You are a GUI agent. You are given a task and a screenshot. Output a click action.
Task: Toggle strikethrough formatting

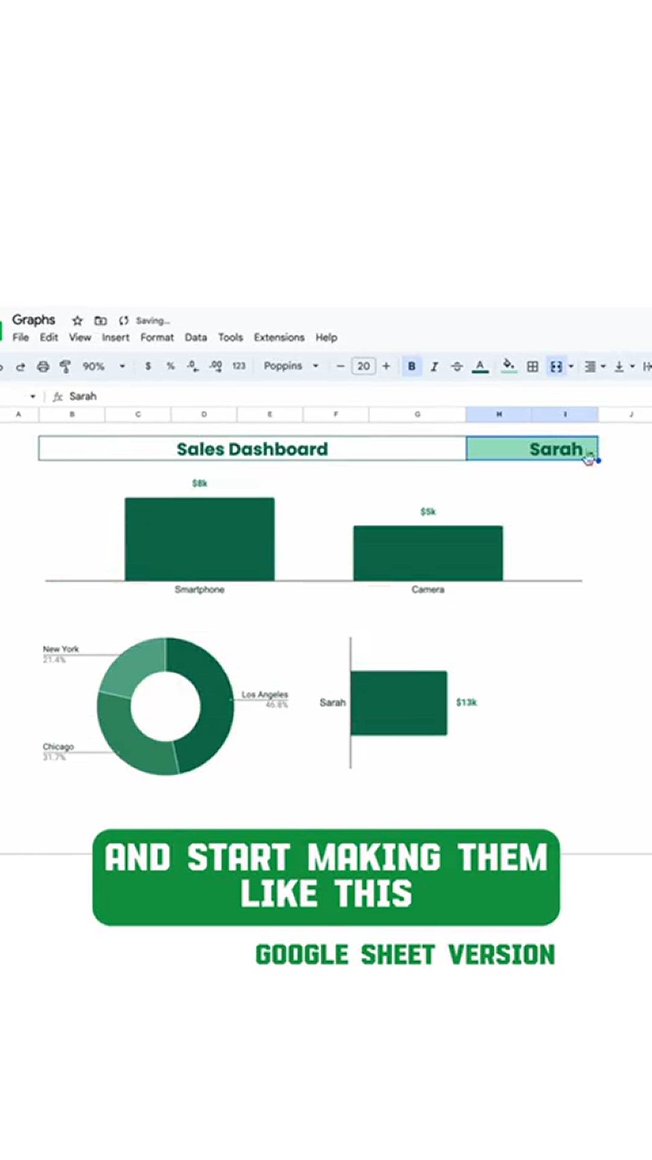click(x=457, y=366)
